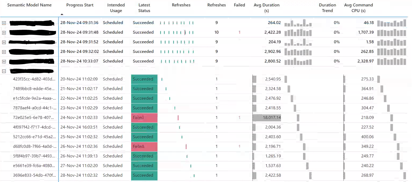Sort by Semantic Model Name column header
412x182 pixels.
point(29,5)
